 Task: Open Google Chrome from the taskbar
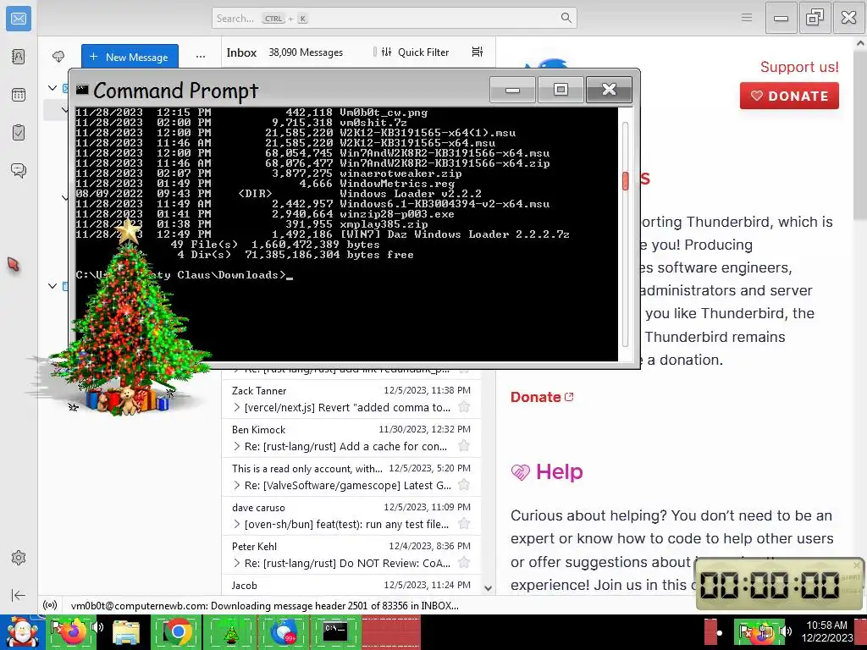click(x=177, y=632)
